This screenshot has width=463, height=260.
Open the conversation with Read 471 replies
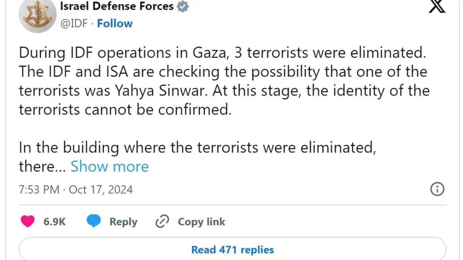pos(232,249)
